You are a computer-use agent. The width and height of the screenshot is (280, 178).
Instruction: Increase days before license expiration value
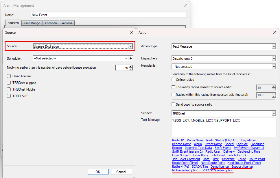131,66
